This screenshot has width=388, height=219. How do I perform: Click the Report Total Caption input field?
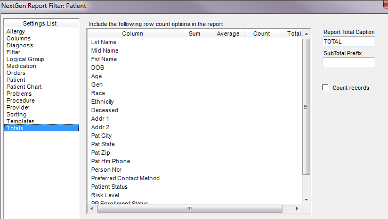pos(349,41)
